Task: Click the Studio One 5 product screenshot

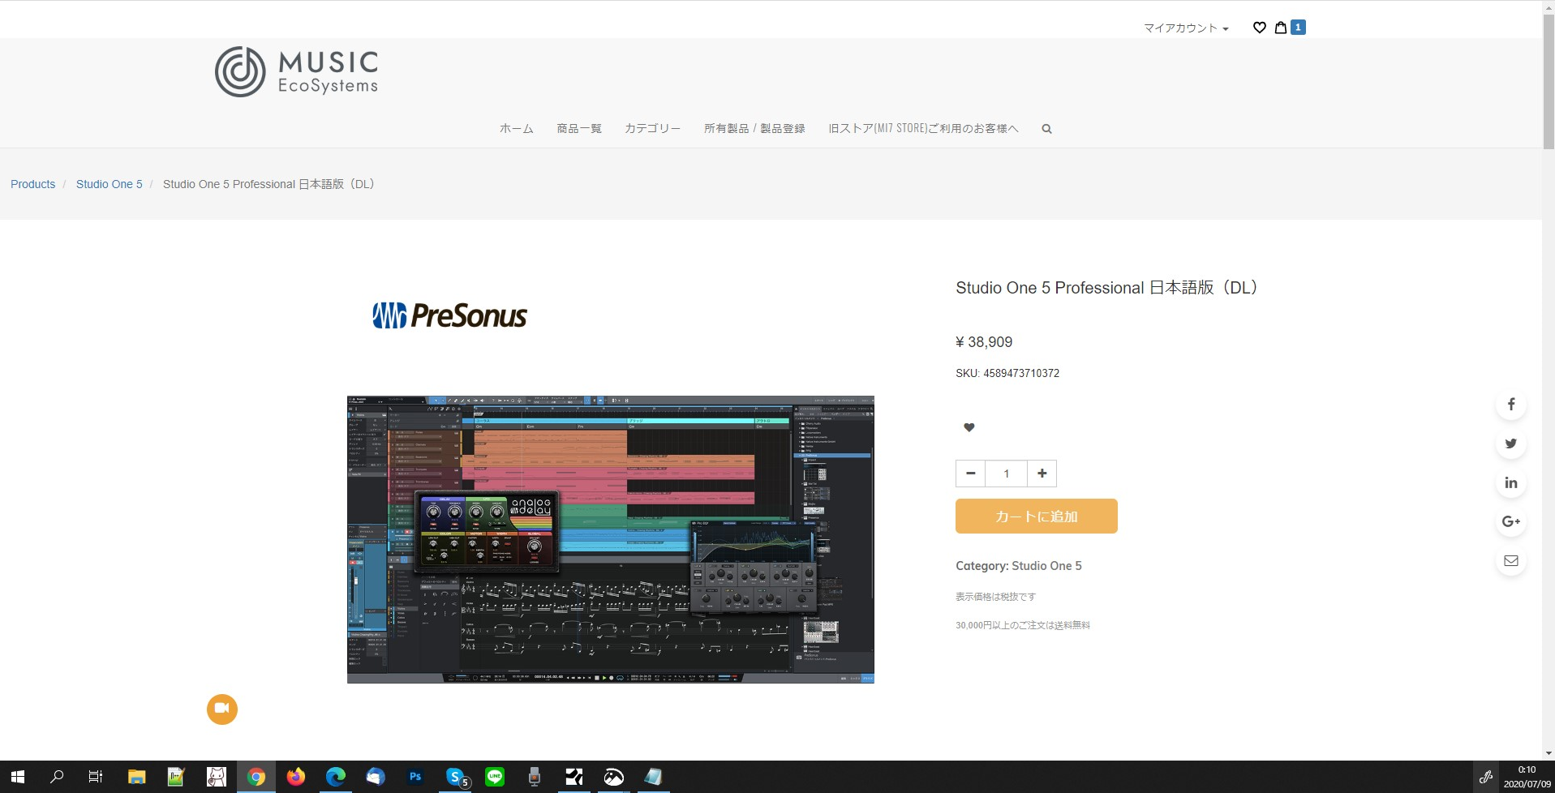Action: [611, 539]
